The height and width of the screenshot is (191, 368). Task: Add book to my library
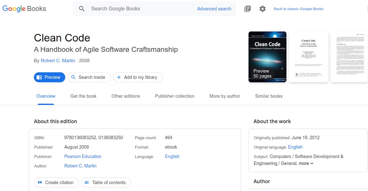pyautogui.click(x=138, y=77)
